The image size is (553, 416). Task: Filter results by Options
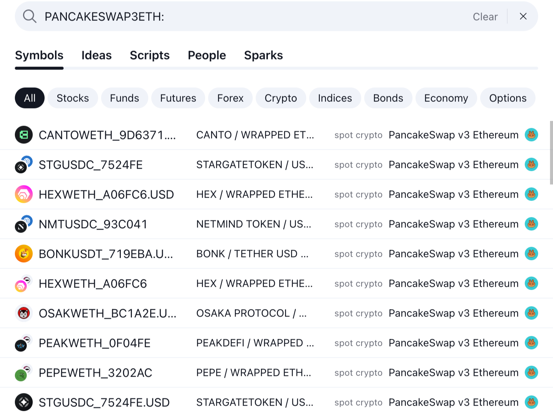coord(508,98)
